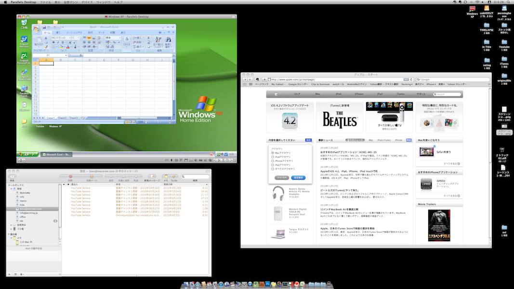The height and width of the screenshot is (289, 514).
Task: Click Mail's New Message compose icon
Action: coord(152,176)
